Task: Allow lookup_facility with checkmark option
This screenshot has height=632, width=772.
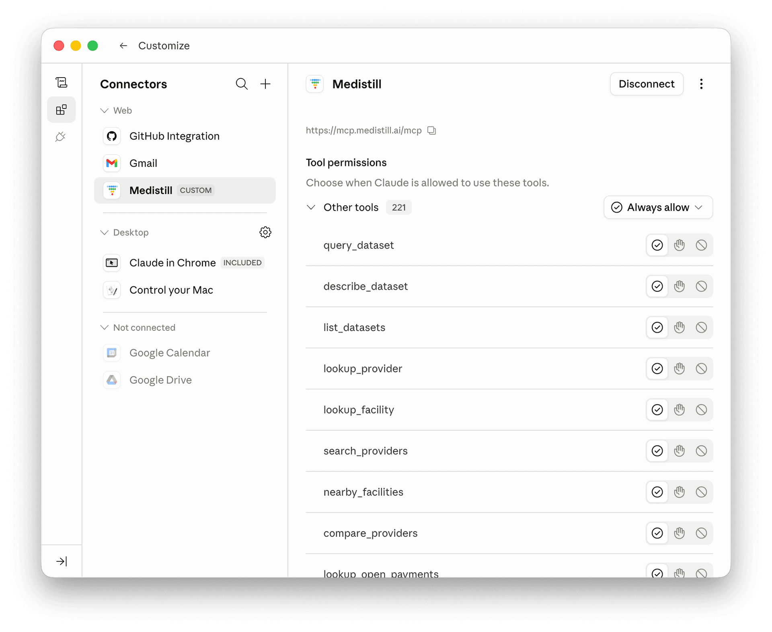Action: point(657,410)
